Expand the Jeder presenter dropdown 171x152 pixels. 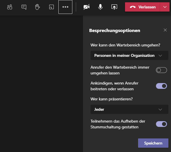click(x=129, y=109)
